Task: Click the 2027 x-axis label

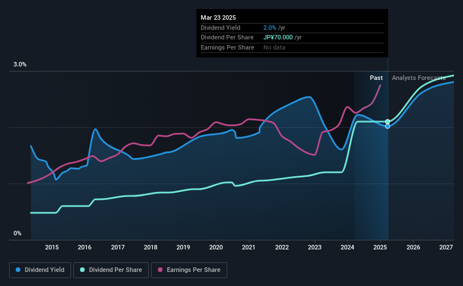Action: [446, 247]
